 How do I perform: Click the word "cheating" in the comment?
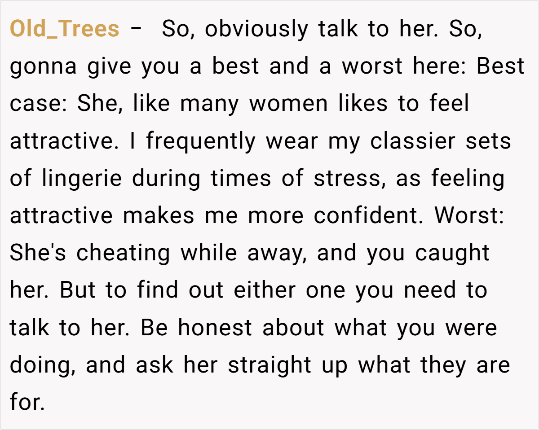point(123,253)
